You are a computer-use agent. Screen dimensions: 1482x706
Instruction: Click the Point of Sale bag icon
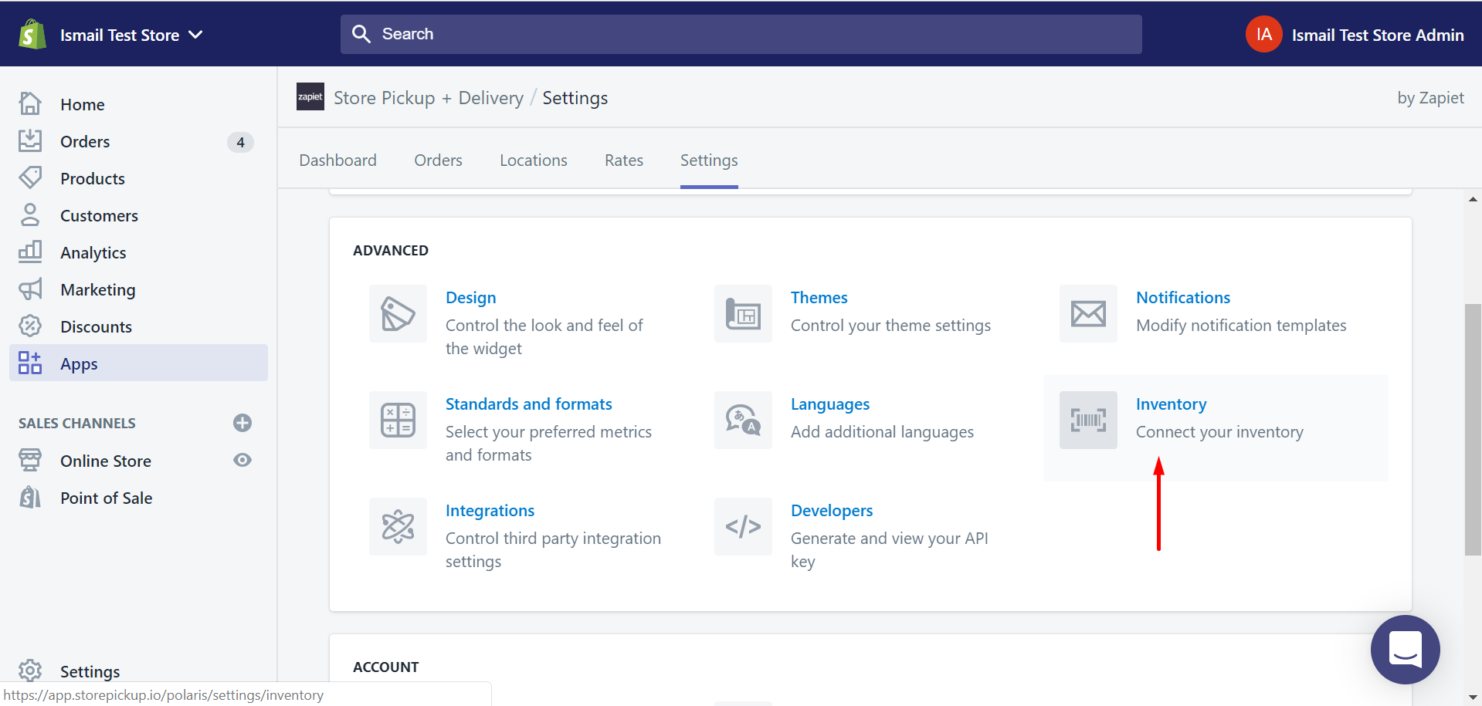pos(30,497)
